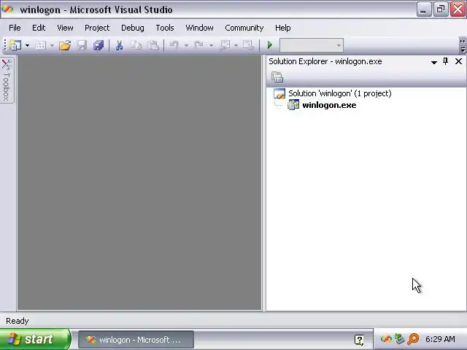Click the Paste toolbar icon
The width and height of the screenshot is (467, 350).
(x=153, y=45)
